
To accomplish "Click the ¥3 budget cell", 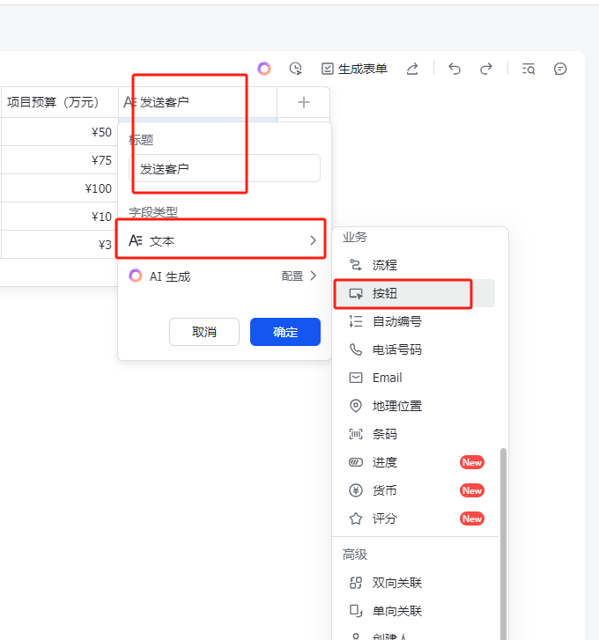I will click(59, 245).
